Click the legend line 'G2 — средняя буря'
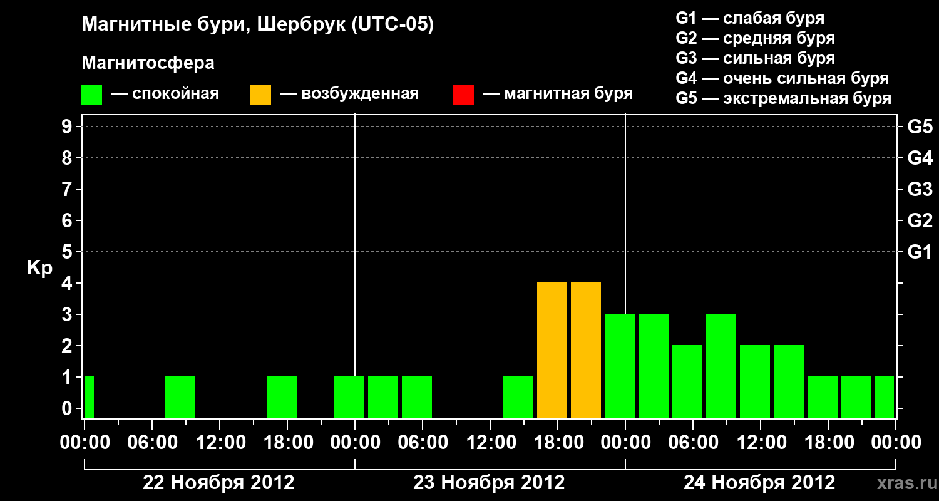 click(x=755, y=38)
